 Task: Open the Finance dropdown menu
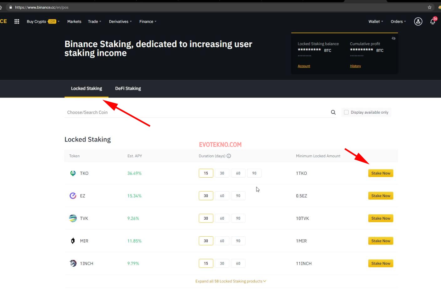pyautogui.click(x=148, y=21)
